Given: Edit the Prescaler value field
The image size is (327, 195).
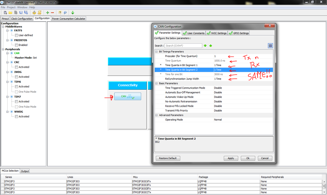Looking at the screenshot, I should [243, 56].
